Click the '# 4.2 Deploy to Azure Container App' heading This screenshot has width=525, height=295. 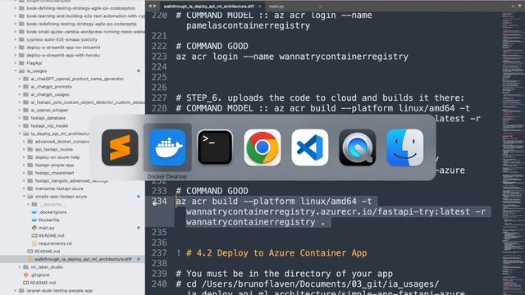tap(276, 253)
